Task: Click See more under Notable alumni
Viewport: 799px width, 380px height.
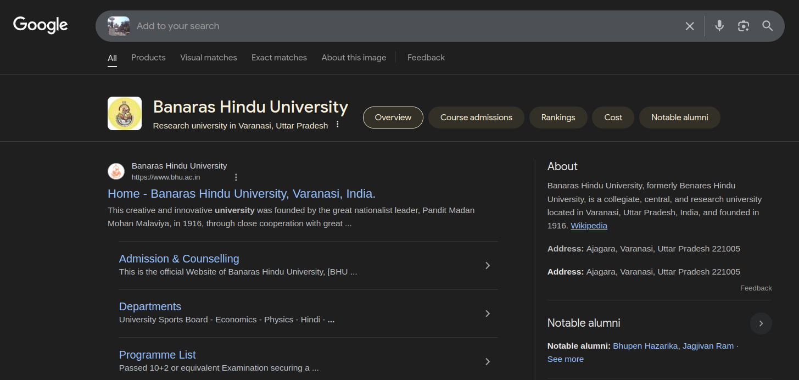Action: (566, 359)
